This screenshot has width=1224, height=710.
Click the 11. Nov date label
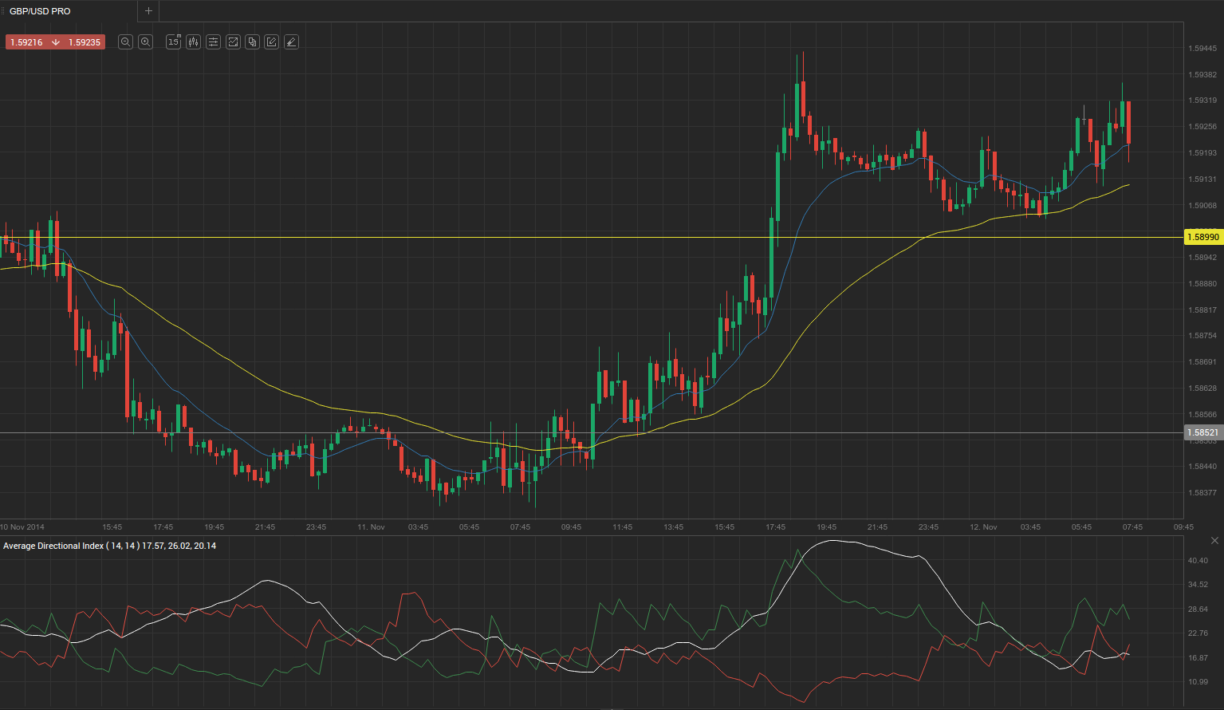click(371, 527)
